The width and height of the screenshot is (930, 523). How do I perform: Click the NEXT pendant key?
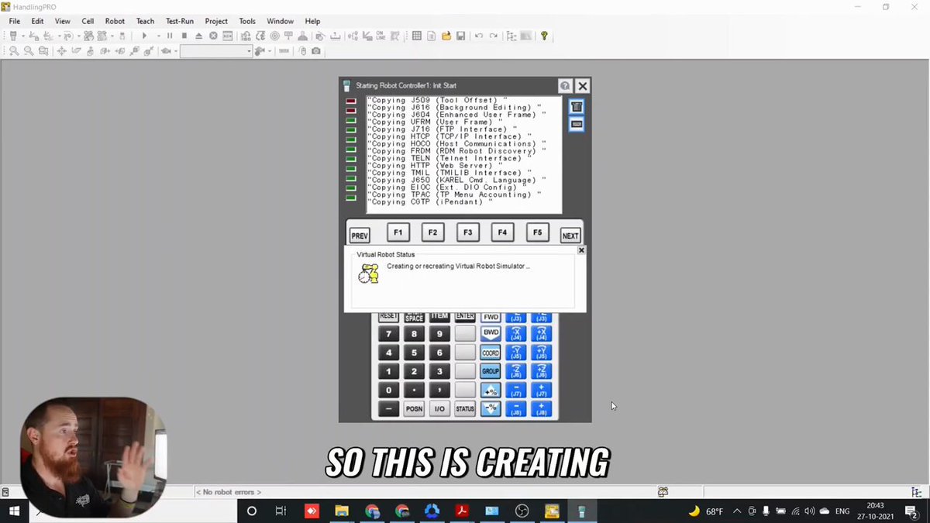(570, 236)
